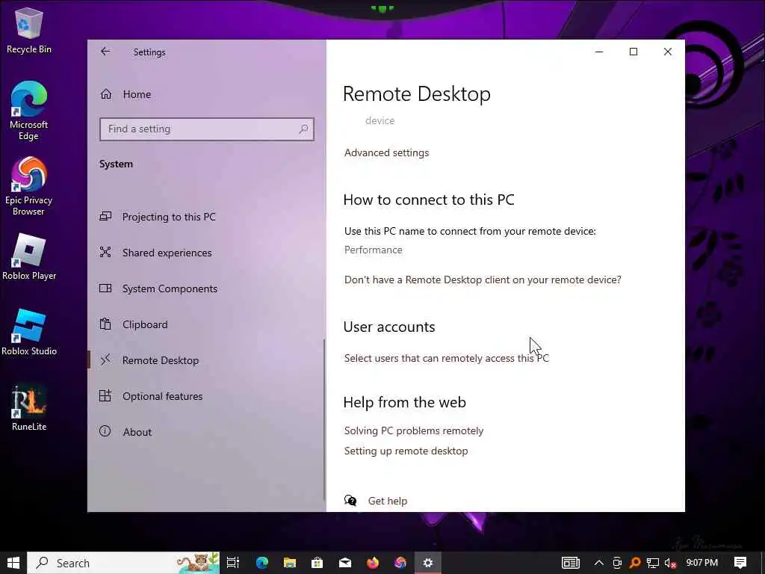
Task: Show hidden system tray icons
Action: click(x=598, y=563)
